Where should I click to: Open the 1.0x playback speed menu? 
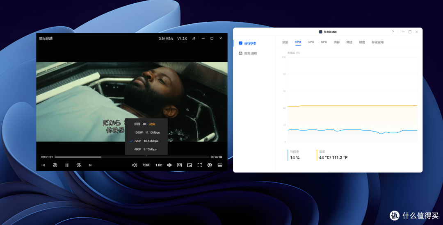158,165
